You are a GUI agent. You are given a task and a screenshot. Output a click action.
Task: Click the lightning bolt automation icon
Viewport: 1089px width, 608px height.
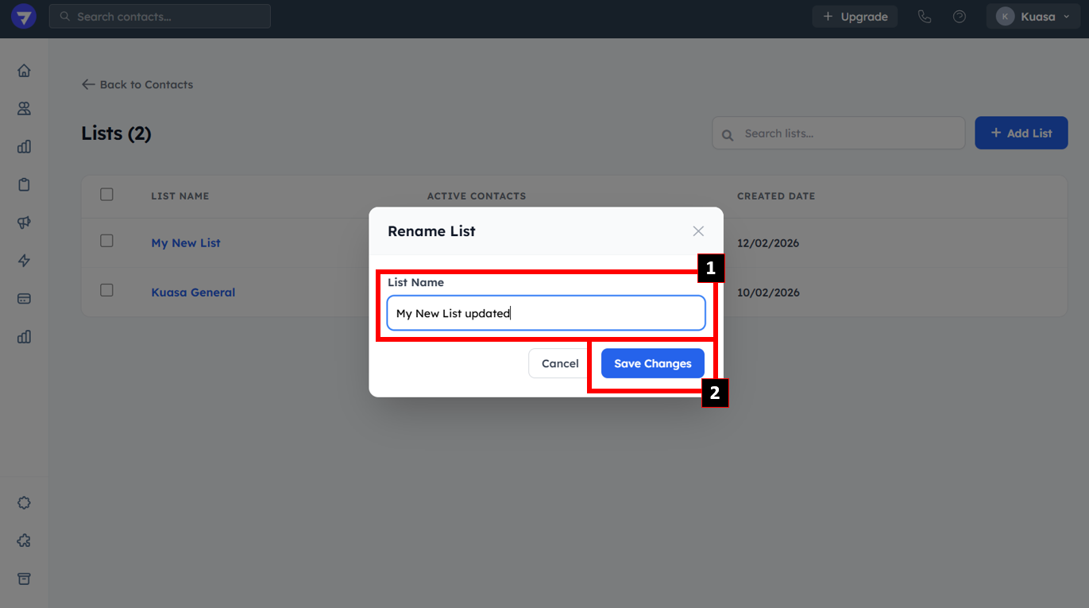coord(24,261)
